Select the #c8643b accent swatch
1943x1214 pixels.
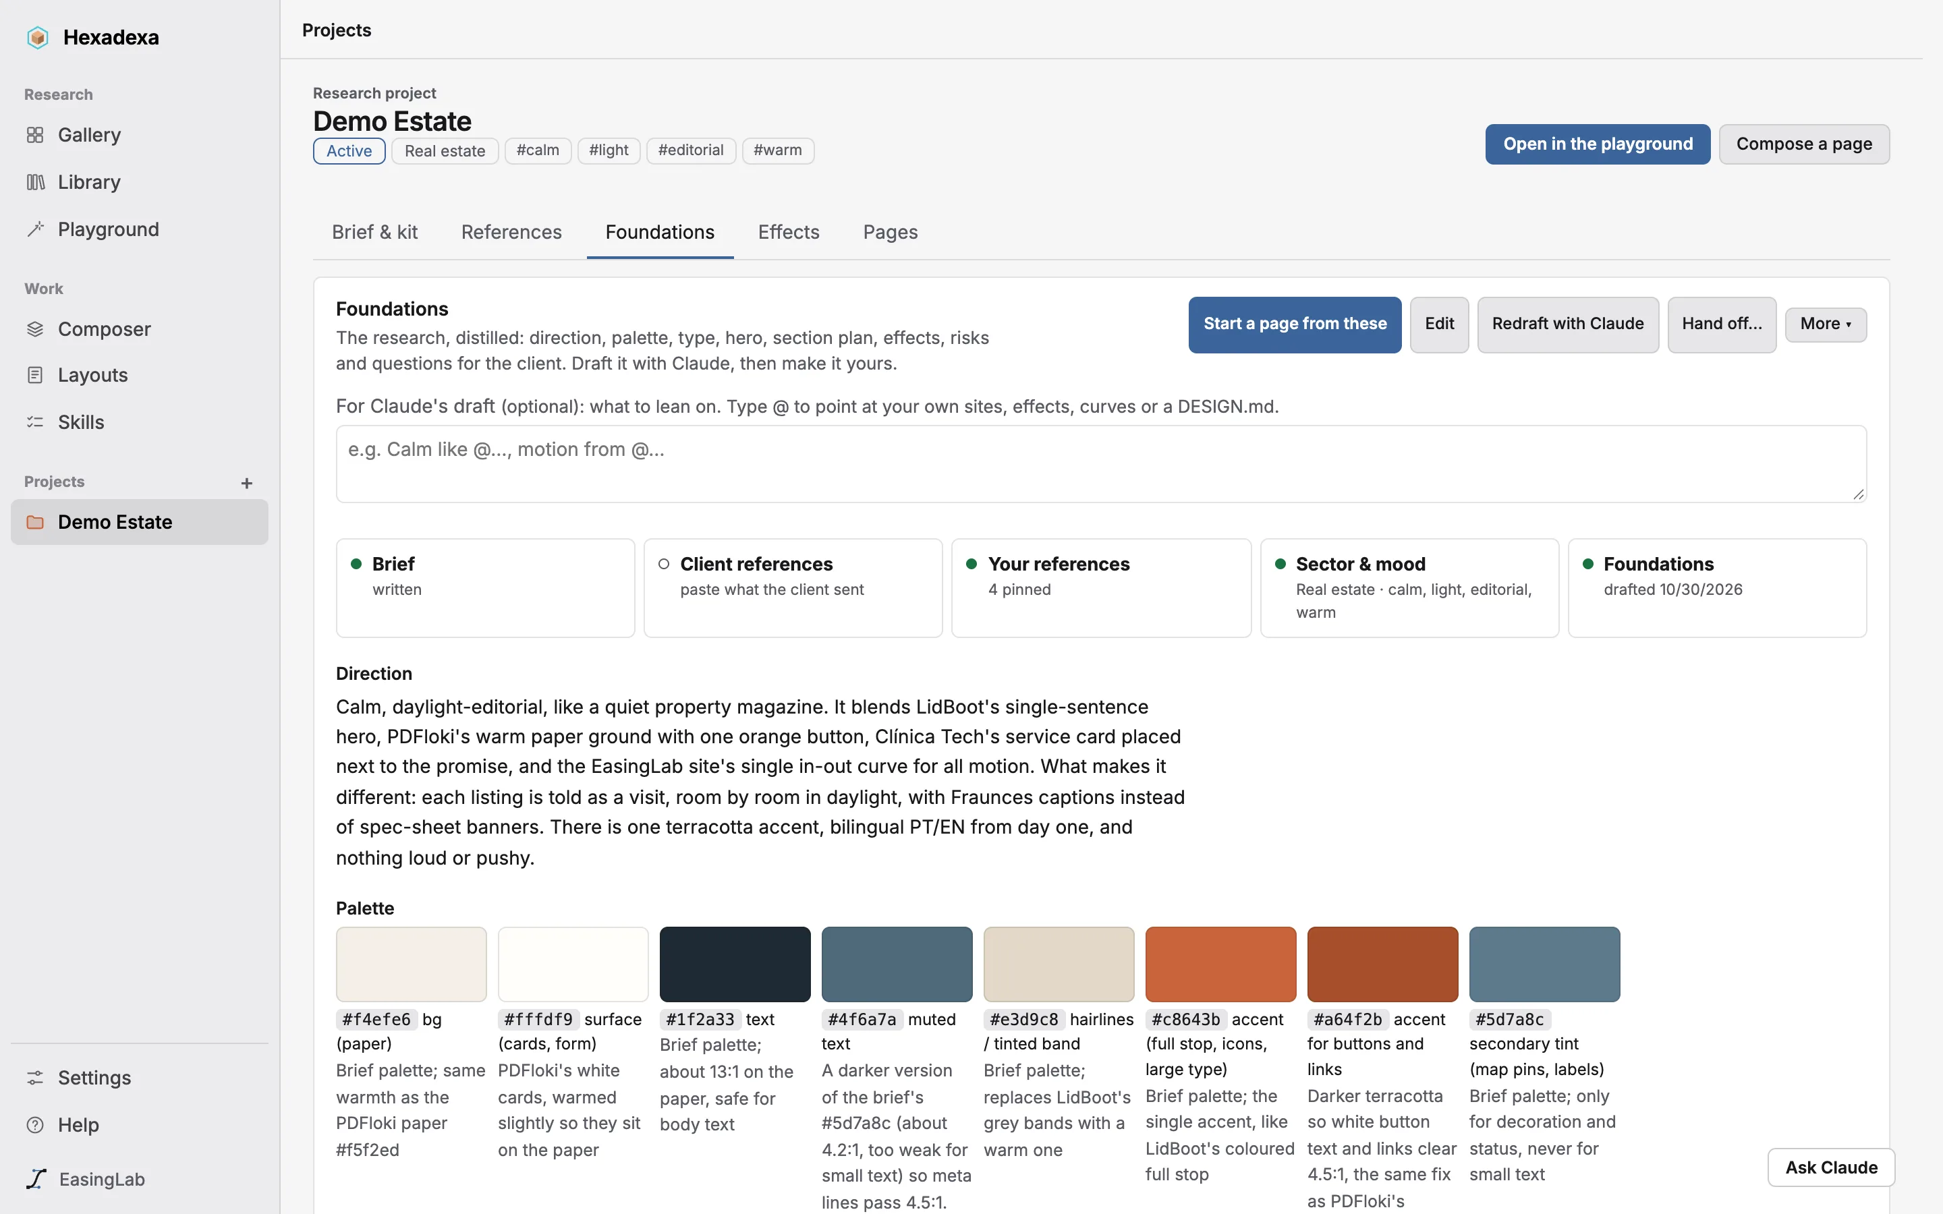click(x=1220, y=964)
